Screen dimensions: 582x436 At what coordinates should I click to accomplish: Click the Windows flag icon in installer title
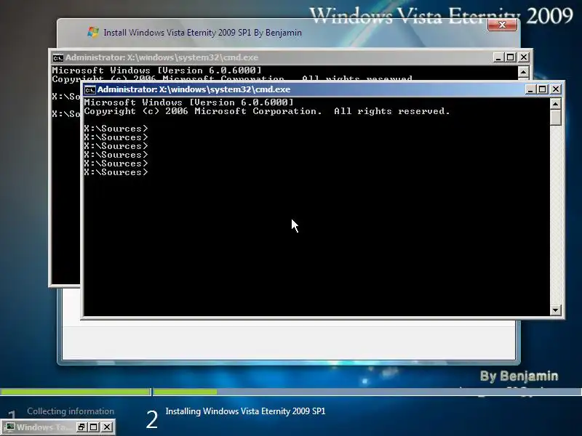pos(93,32)
